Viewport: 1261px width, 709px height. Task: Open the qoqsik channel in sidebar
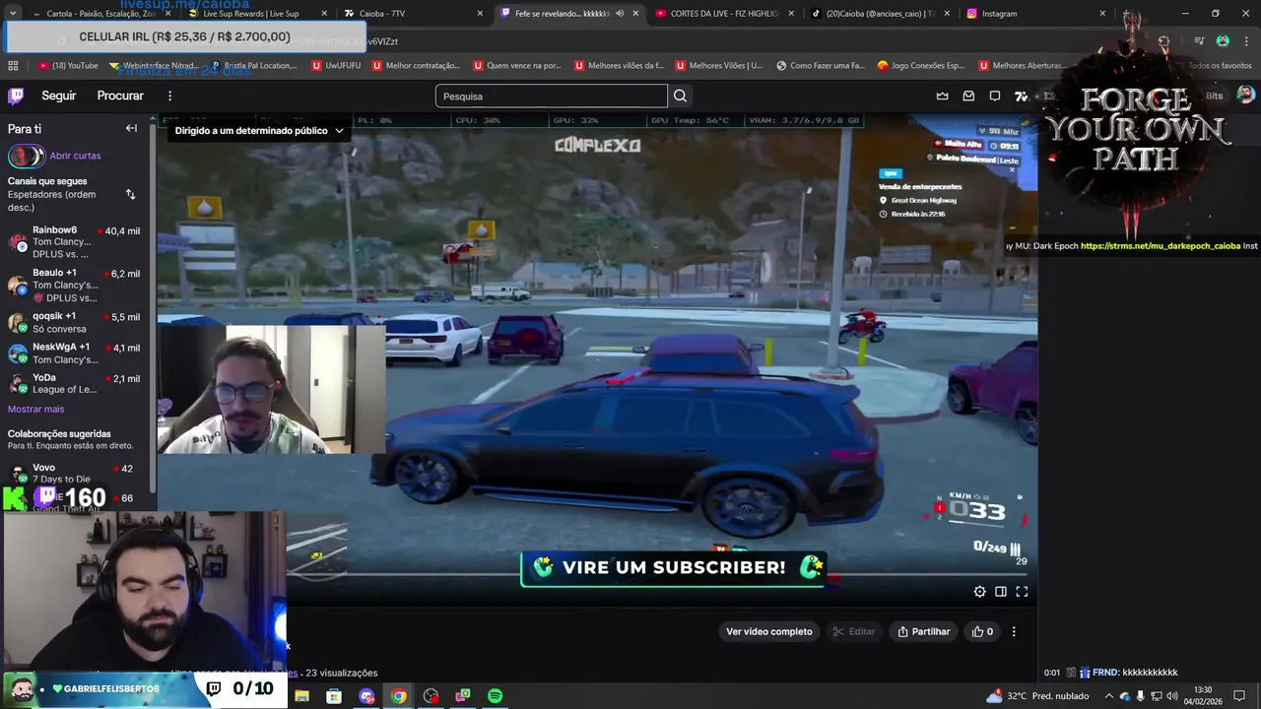(75, 322)
